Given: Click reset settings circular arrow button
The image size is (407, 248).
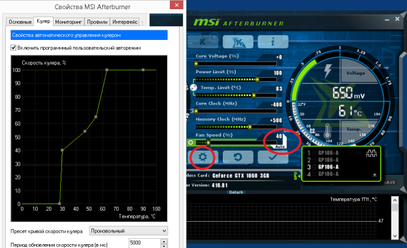Looking at the screenshot, I should pos(238,157).
